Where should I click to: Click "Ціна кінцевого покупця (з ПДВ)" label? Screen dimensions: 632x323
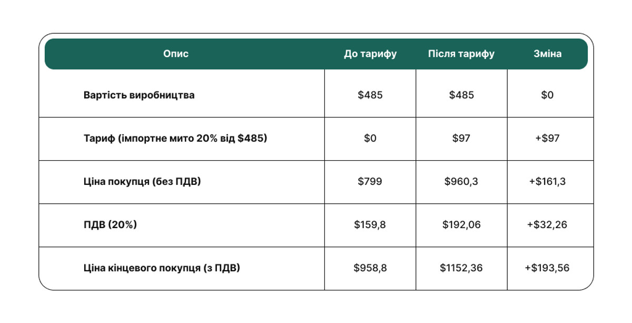(x=162, y=268)
